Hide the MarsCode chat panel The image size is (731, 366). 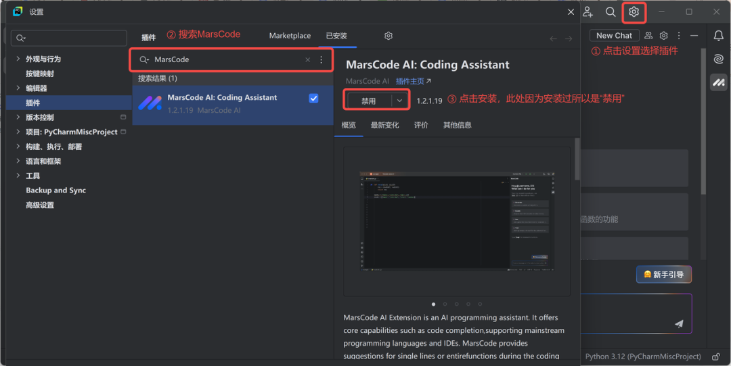(x=694, y=35)
